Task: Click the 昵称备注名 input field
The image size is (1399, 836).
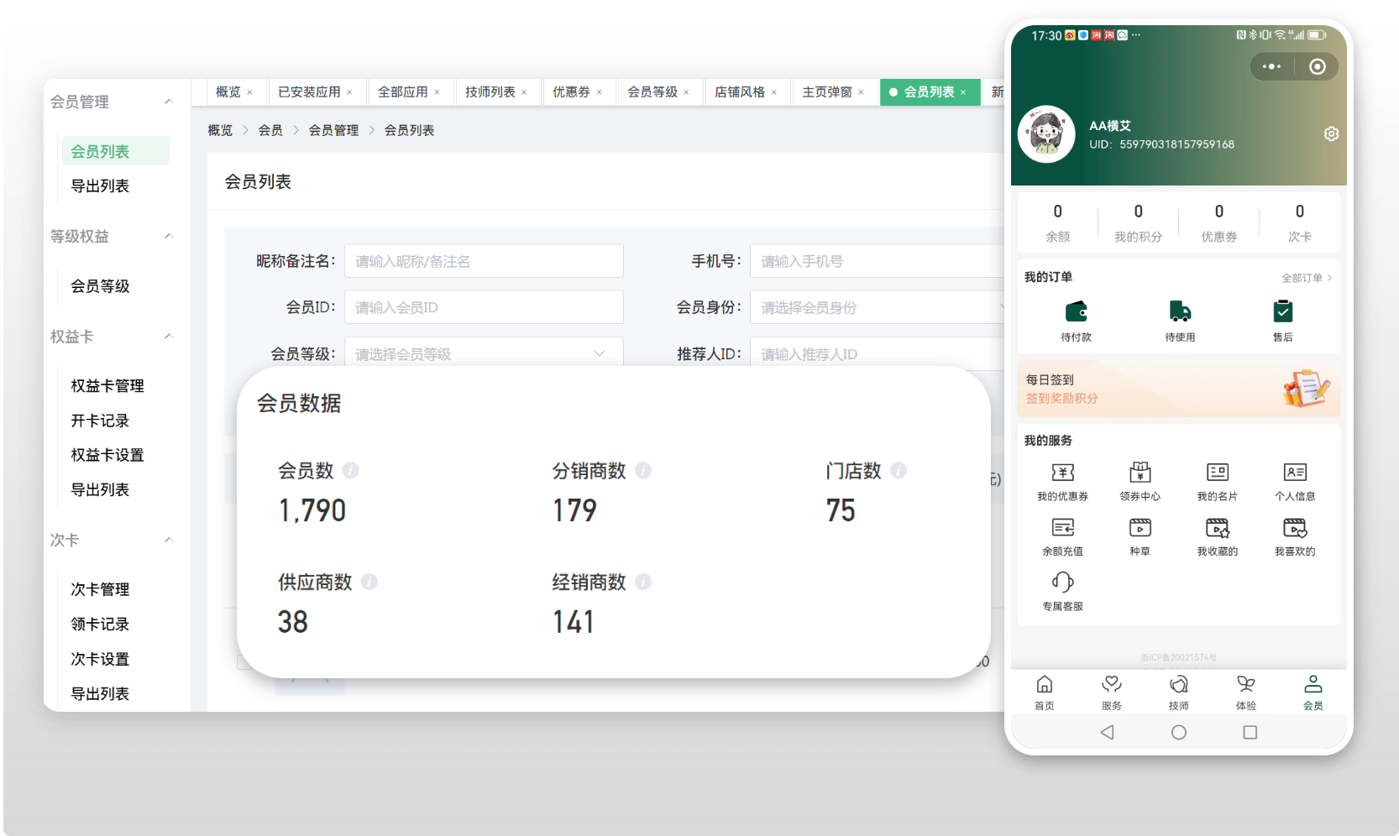Action: click(x=484, y=261)
